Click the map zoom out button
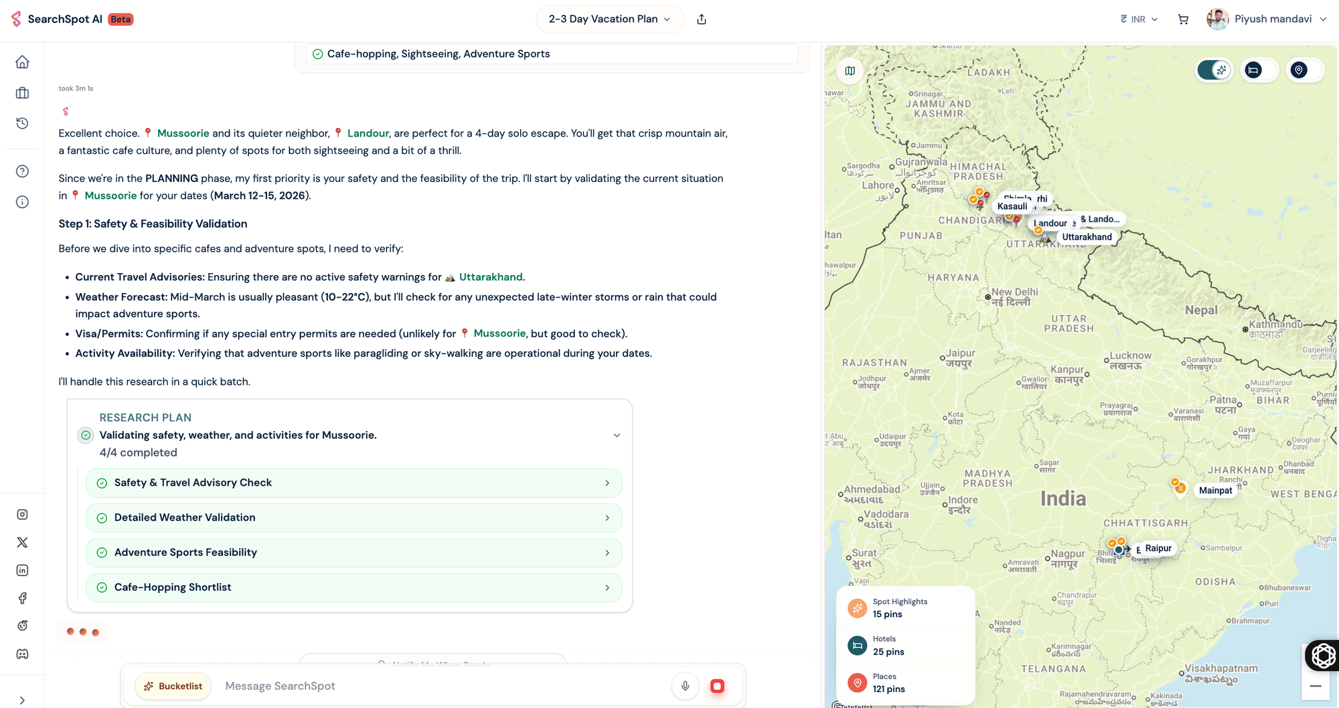 pos(1315,687)
